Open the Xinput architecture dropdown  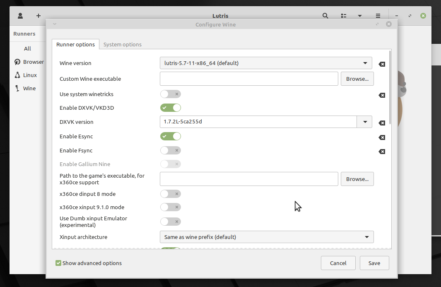[267, 237]
